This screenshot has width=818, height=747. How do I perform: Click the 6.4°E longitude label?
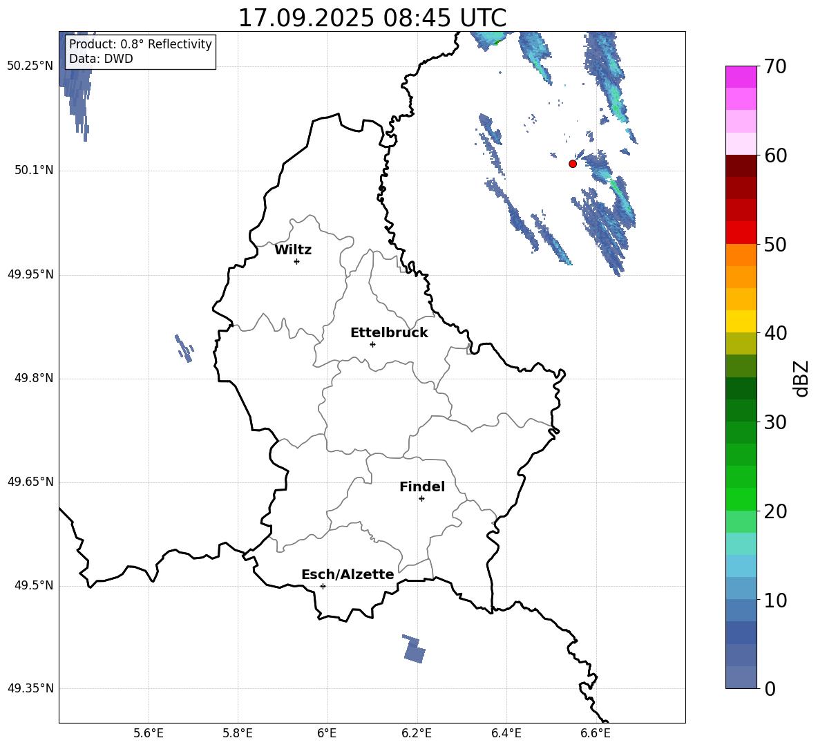tap(506, 733)
